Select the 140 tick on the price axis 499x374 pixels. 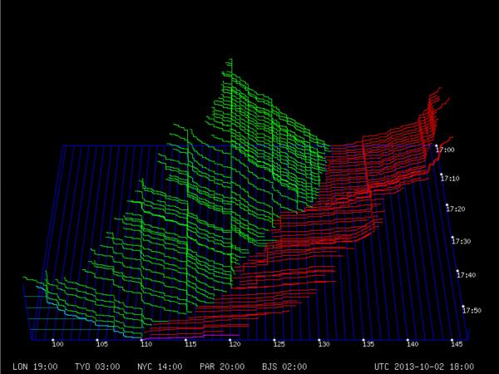coord(413,344)
